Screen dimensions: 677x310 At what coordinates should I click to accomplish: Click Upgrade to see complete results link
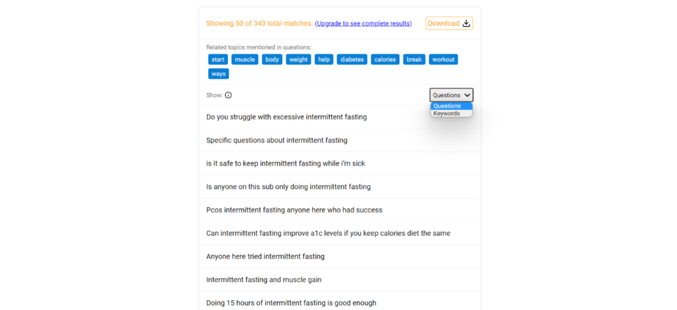point(364,24)
